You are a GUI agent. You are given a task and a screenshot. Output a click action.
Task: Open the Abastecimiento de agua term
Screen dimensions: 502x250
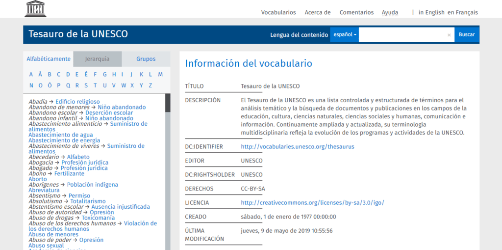tap(60, 135)
